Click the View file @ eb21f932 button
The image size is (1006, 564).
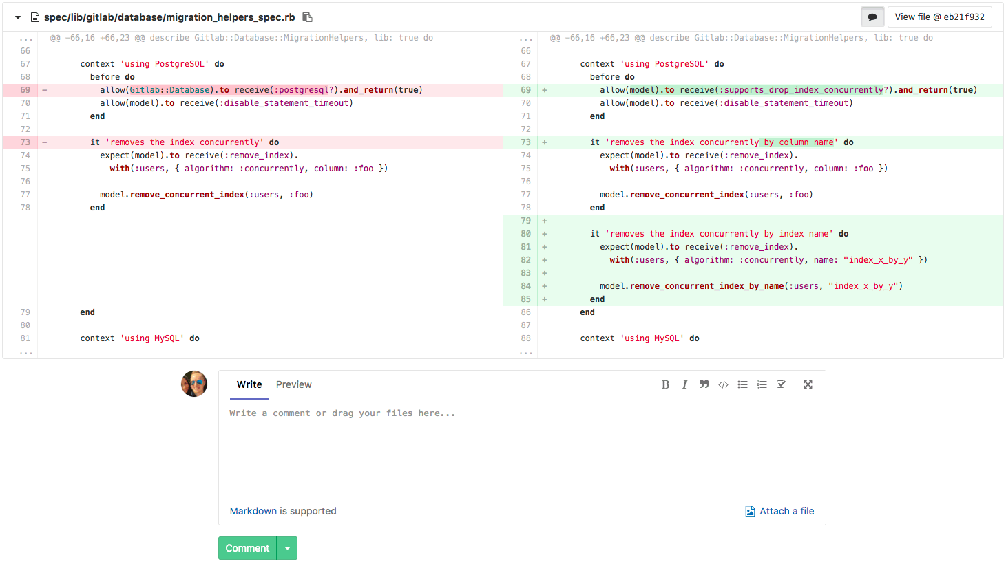939,17
